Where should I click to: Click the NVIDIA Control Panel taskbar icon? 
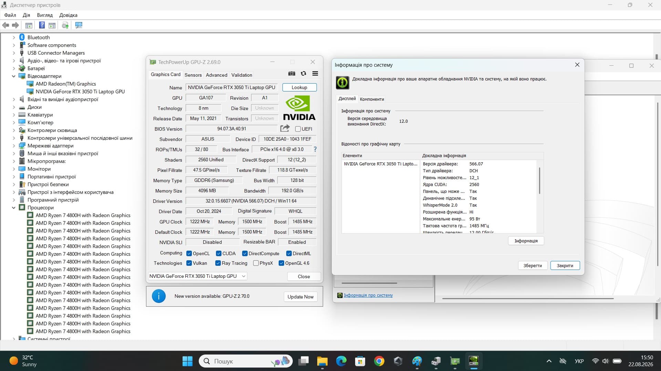click(474, 361)
